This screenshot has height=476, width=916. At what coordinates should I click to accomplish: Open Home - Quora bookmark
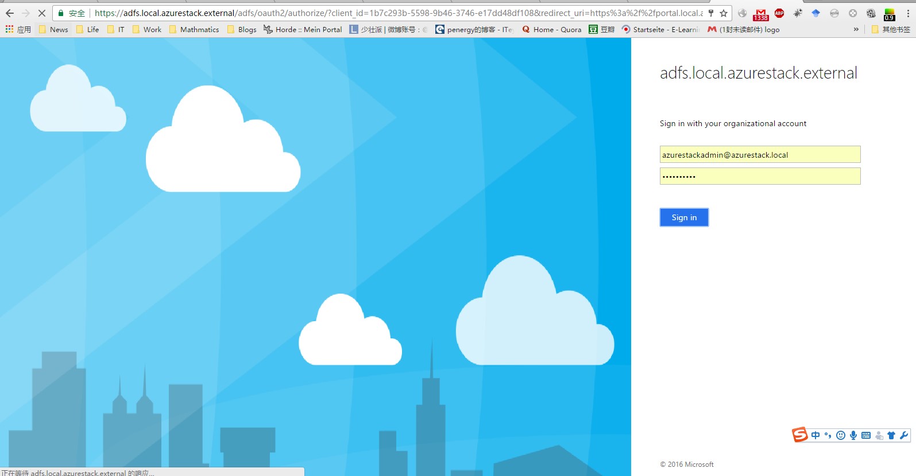(551, 29)
